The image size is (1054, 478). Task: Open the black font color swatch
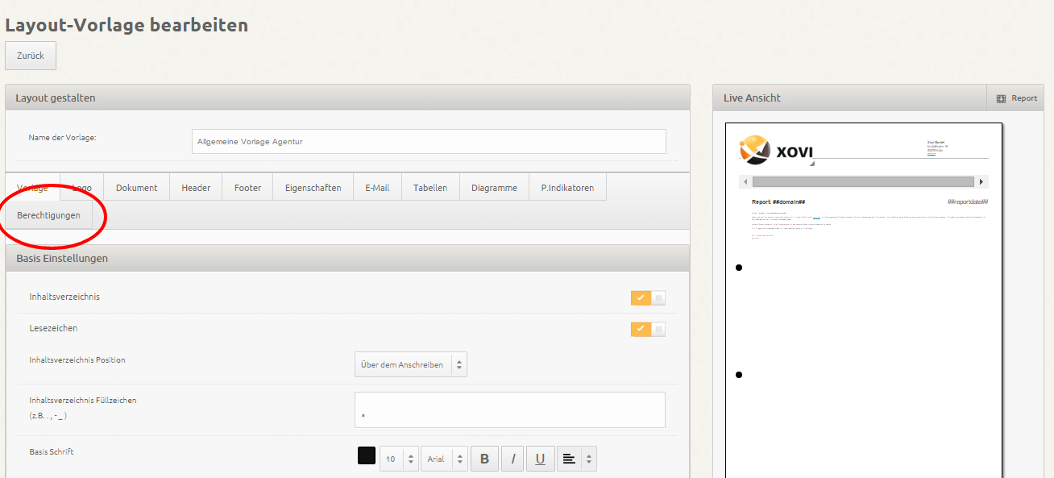tap(367, 456)
